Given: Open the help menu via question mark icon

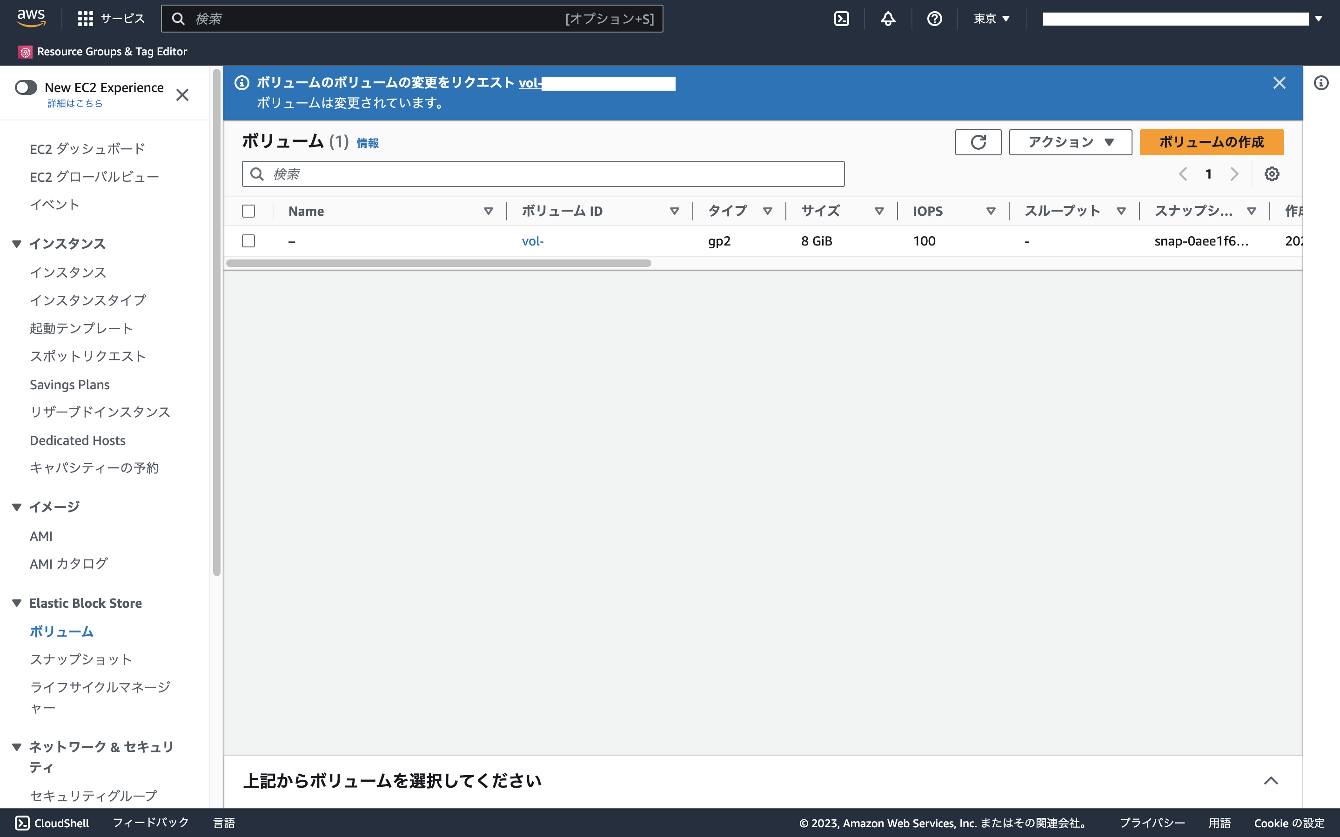Looking at the screenshot, I should (934, 18).
